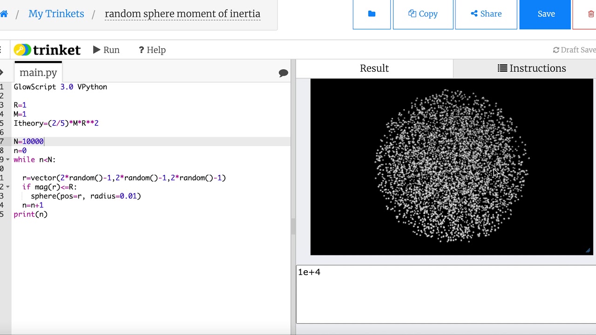Run the program
The image size is (596, 335).
(x=106, y=50)
